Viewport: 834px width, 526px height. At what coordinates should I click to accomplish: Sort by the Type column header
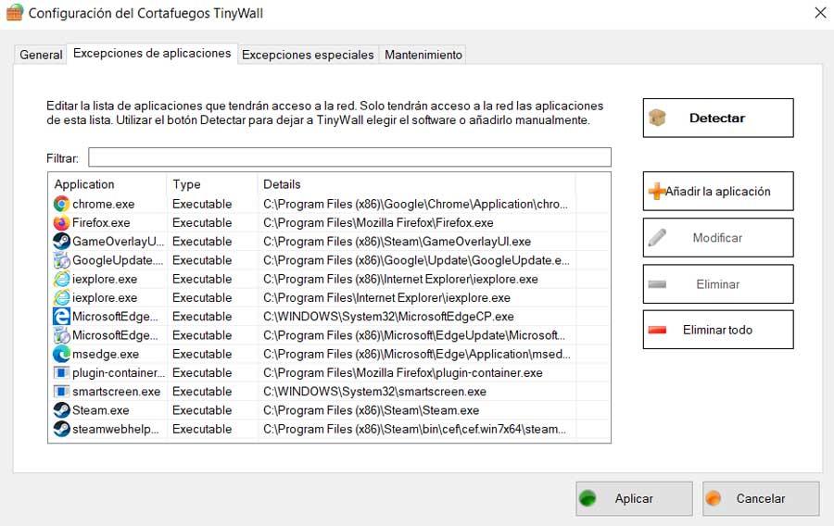click(x=186, y=184)
